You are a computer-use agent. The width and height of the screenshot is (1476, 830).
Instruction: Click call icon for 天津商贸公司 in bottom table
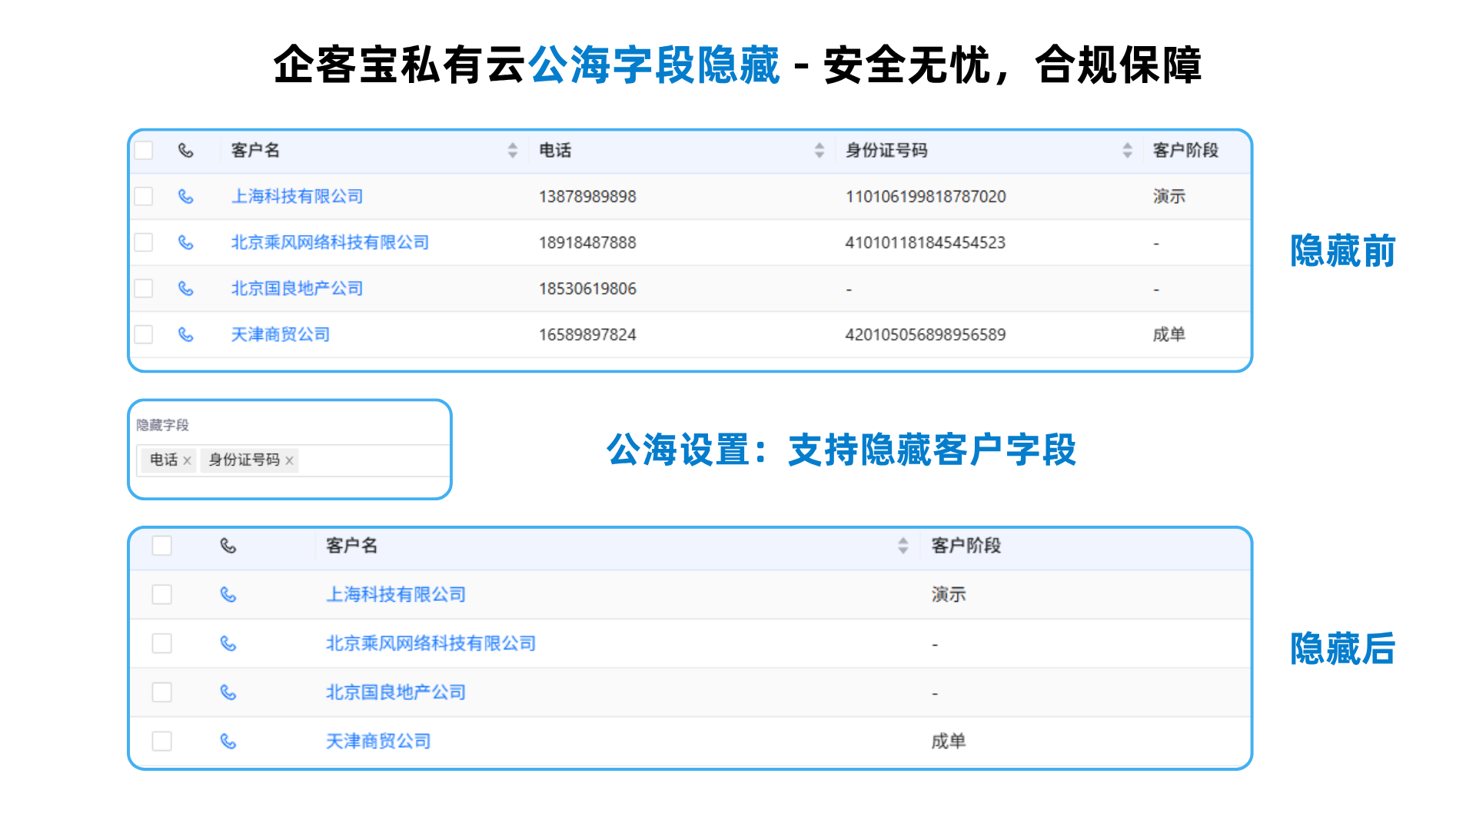(228, 741)
